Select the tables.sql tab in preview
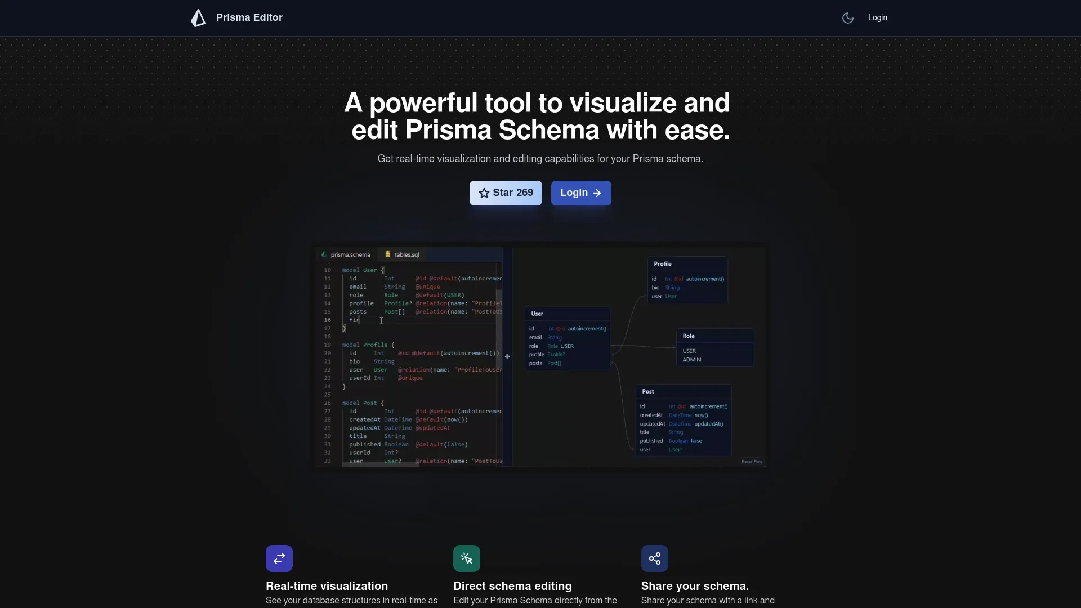Image resolution: width=1081 pixels, height=608 pixels. (x=403, y=255)
